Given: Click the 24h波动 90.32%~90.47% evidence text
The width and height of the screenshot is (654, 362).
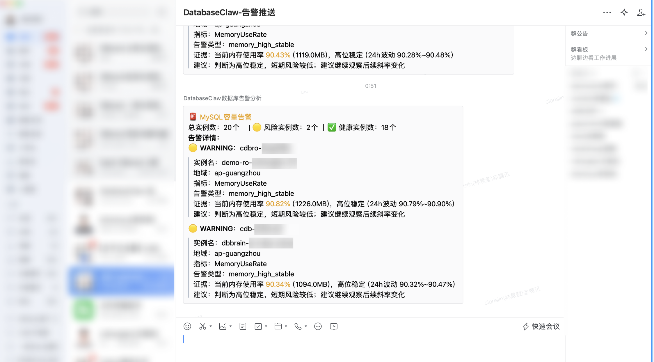Looking at the screenshot, I should (411, 284).
